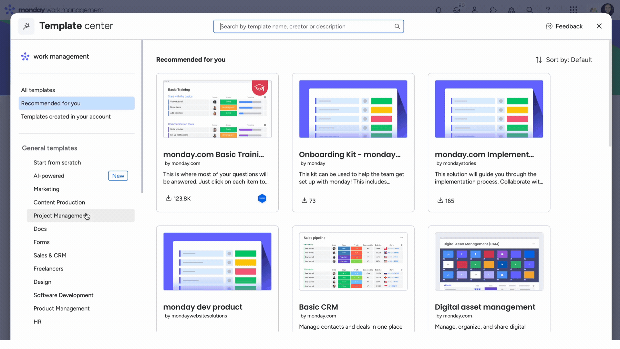This screenshot has width=620, height=349.
Task: Open the Product Management category
Action: [81, 308]
